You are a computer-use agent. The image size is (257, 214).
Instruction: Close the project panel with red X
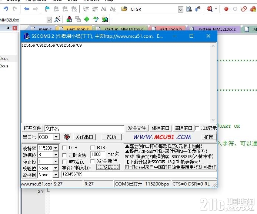tap(15, 28)
